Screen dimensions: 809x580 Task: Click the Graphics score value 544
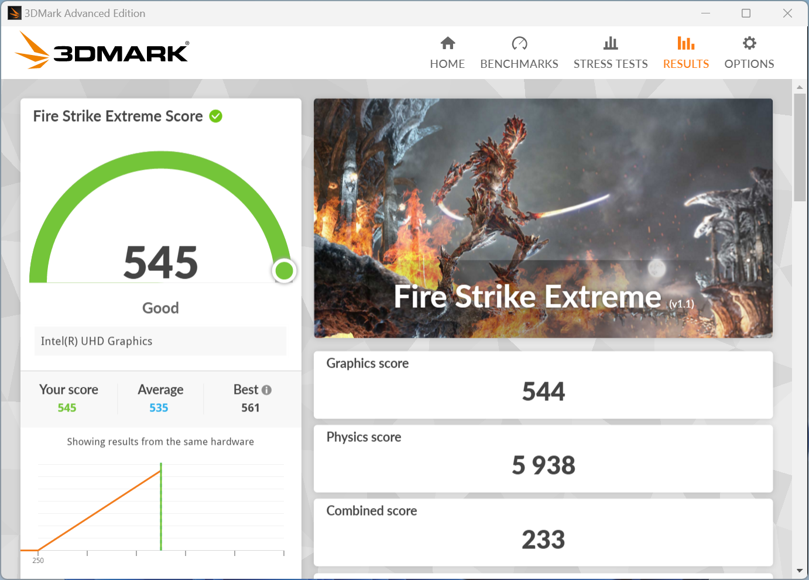point(543,392)
